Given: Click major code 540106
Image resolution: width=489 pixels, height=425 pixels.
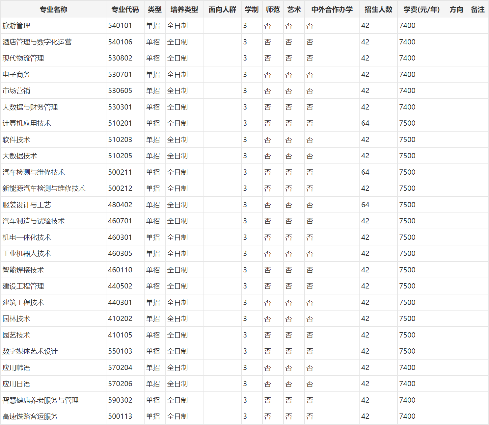Looking at the screenshot, I should tap(120, 42).
